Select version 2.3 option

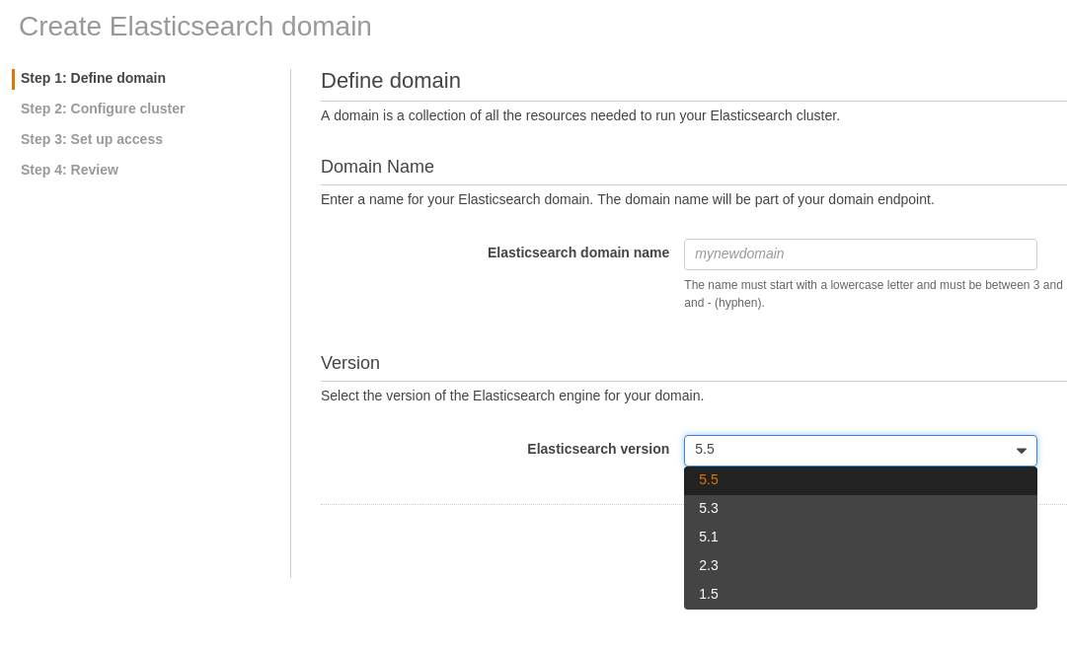tap(860, 566)
